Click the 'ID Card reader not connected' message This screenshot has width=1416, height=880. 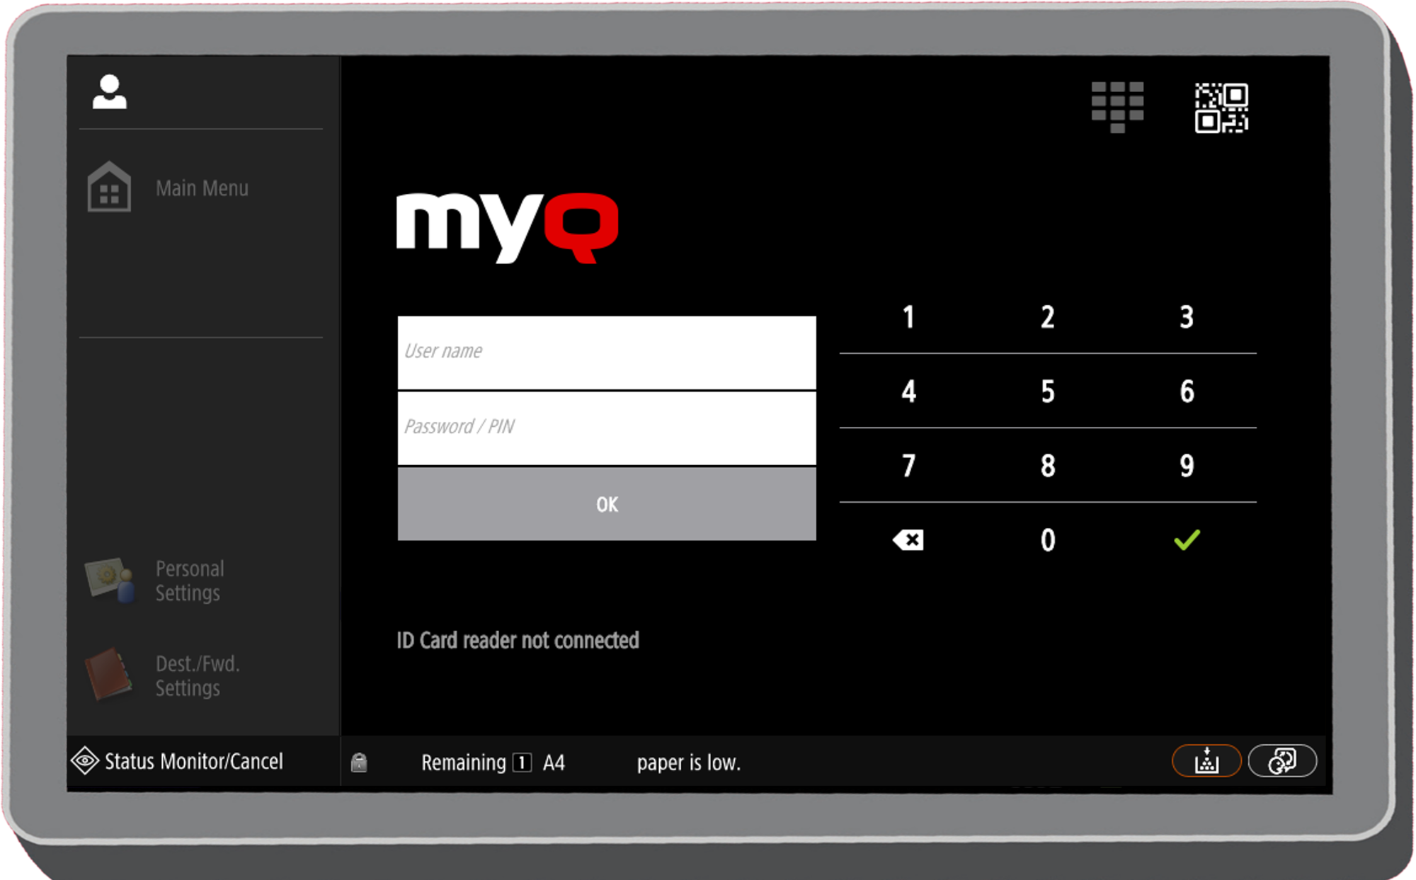pyautogui.click(x=518, y=640)
